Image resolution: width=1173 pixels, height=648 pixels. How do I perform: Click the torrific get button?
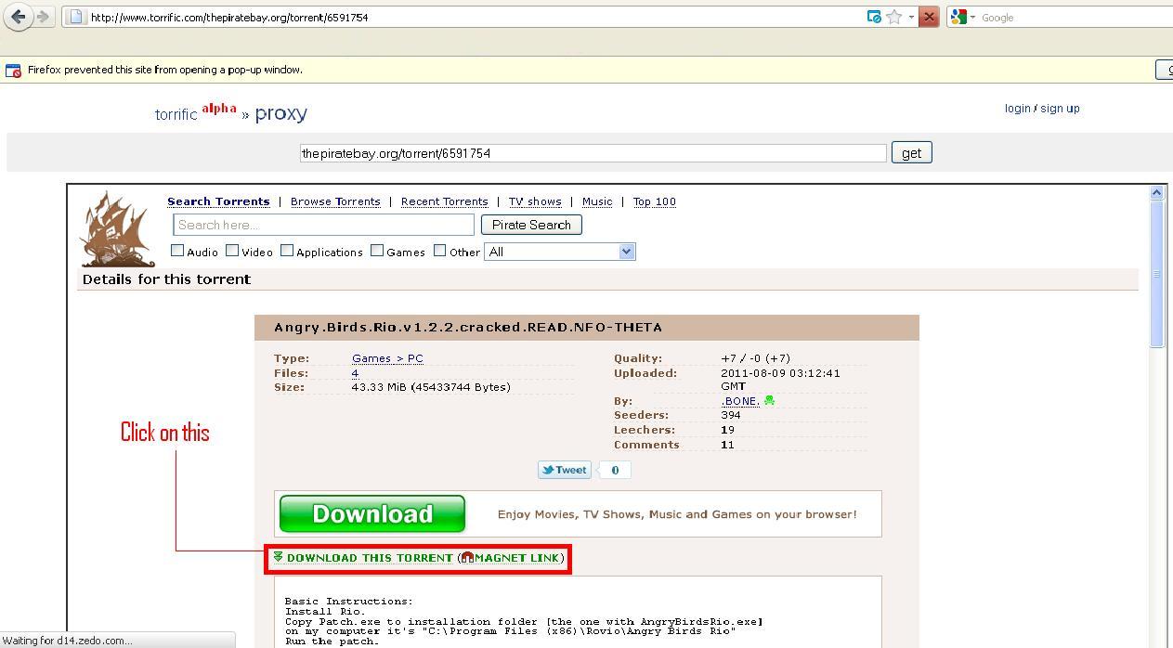pos(911,153)
